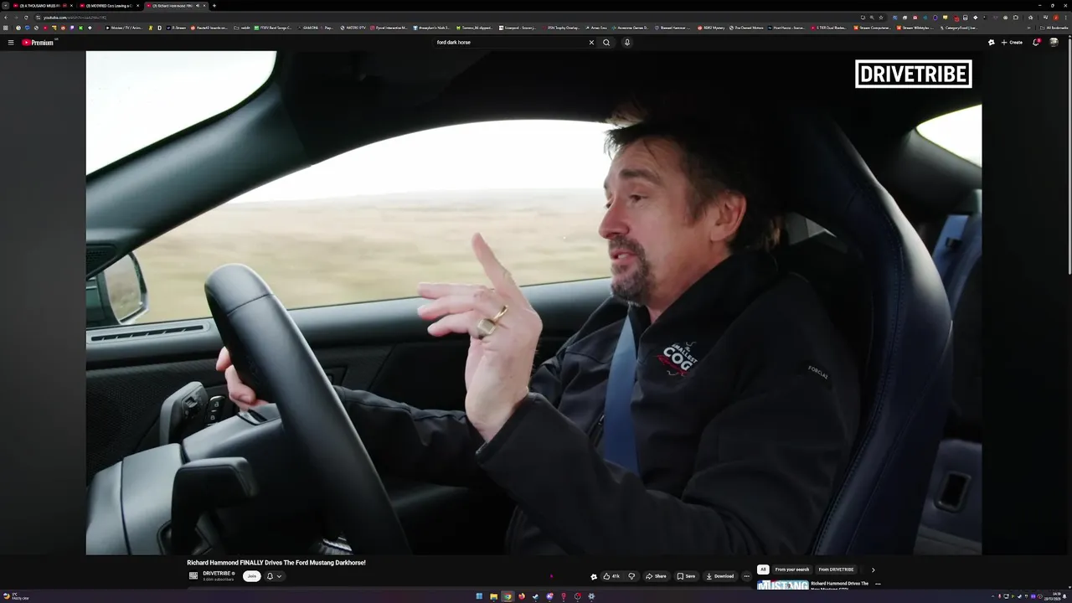Click the browser back arrow

pyautogui.click(x=6, y=17)
